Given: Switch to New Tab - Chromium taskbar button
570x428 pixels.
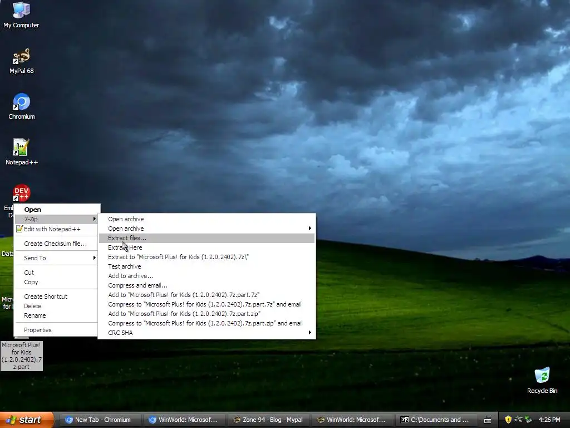Looking at the screenshot, I should [100, 420].
